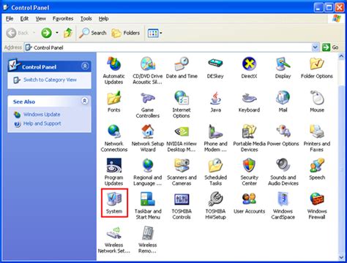Screen dimensions: 347x263
Task: Open the Edit menu
Action: 24,18
